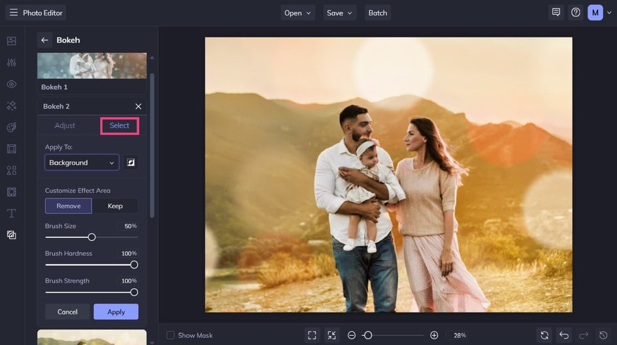This screenshot has width=617, height=345.
Task: Click the Brush Strength 100% value field
Action: coord(128,281)
